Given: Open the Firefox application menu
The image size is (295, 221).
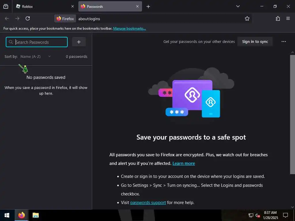Looking at the screenshot, I should pos(288,18).
